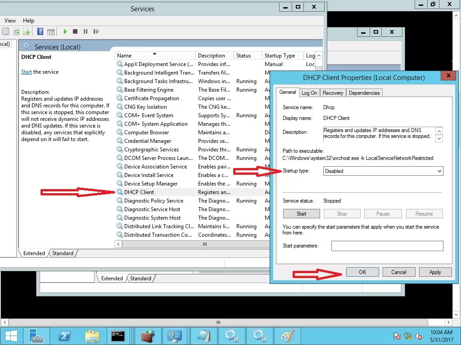Click gear icon beside Credential Manager row
461x345 pixels.
coord(120,141)
